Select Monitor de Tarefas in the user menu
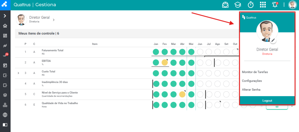Viewport: 299px width, 132px height. click(255, 72)
